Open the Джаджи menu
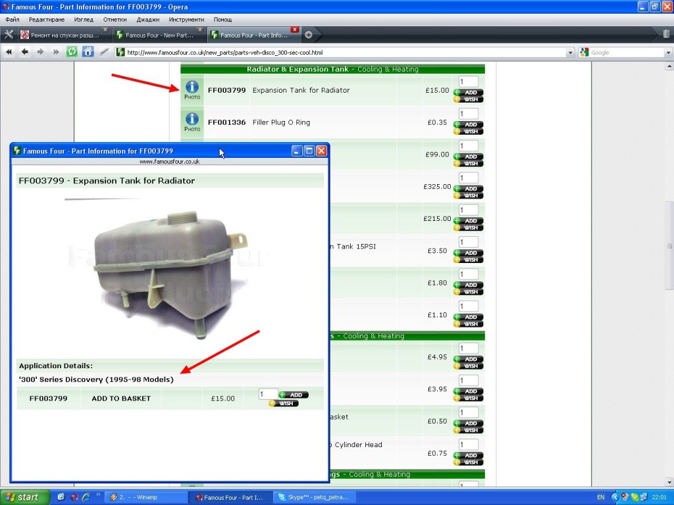Viewport: 674px width, 505px height. pos(148,19)
